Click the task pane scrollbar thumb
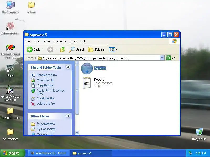 77,90
